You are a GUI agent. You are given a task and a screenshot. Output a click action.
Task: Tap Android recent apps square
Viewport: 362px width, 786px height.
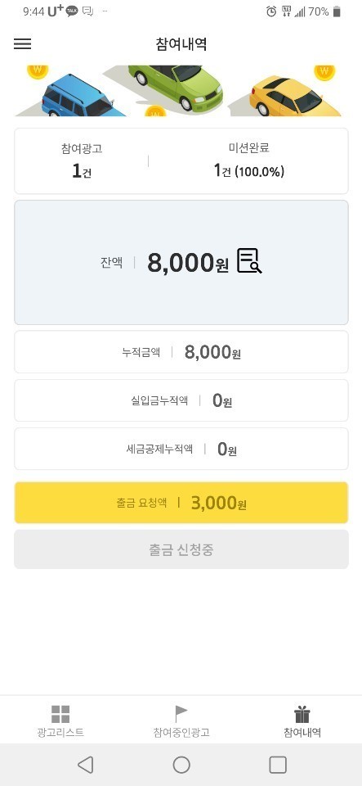click(278, 765)
